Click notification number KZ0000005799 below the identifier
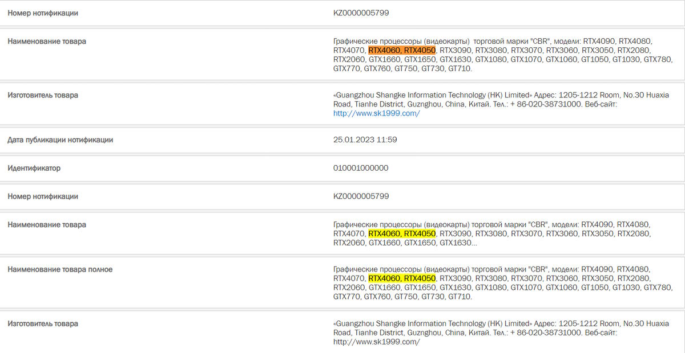The height and width of the screenshot is (353, 685). point(361,196)
